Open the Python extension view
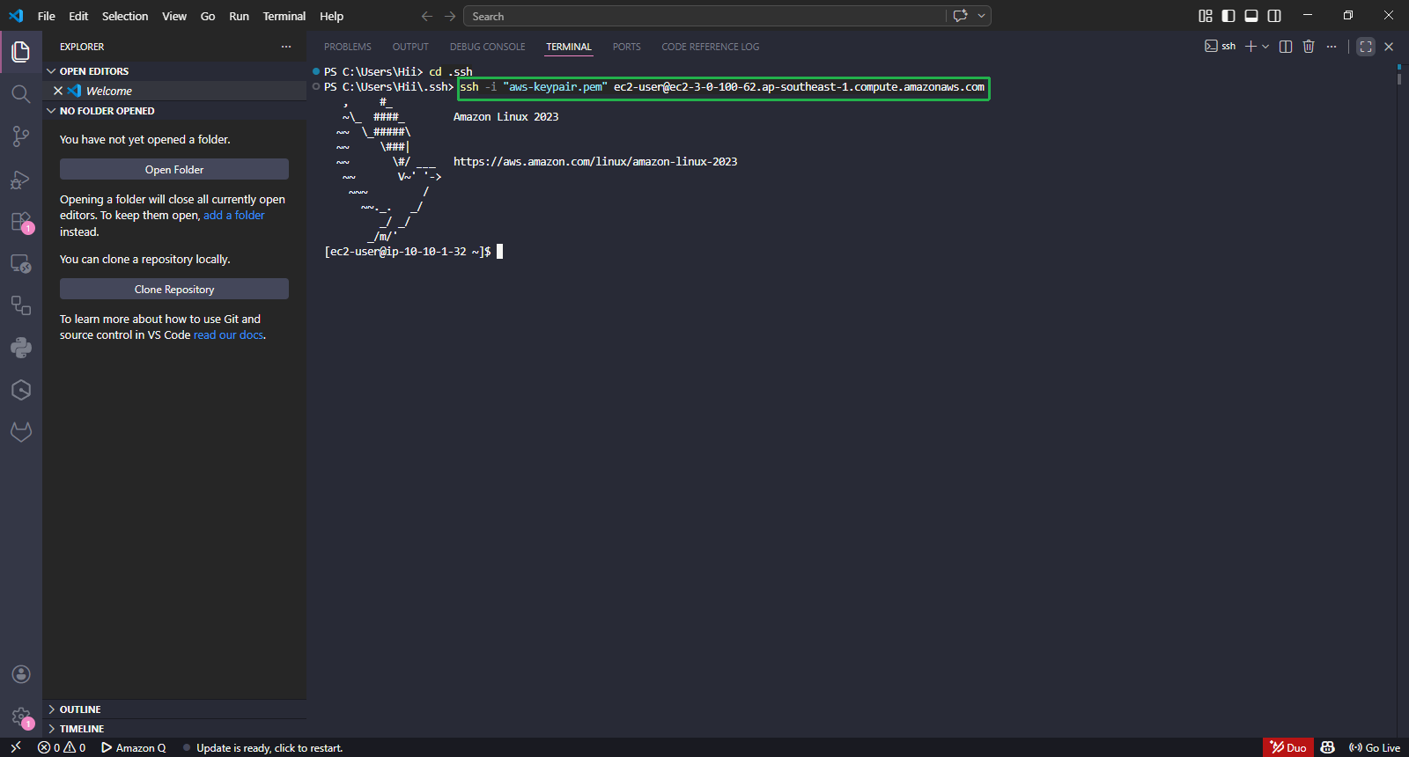The image size is (1409, 757). click(21, 348)
